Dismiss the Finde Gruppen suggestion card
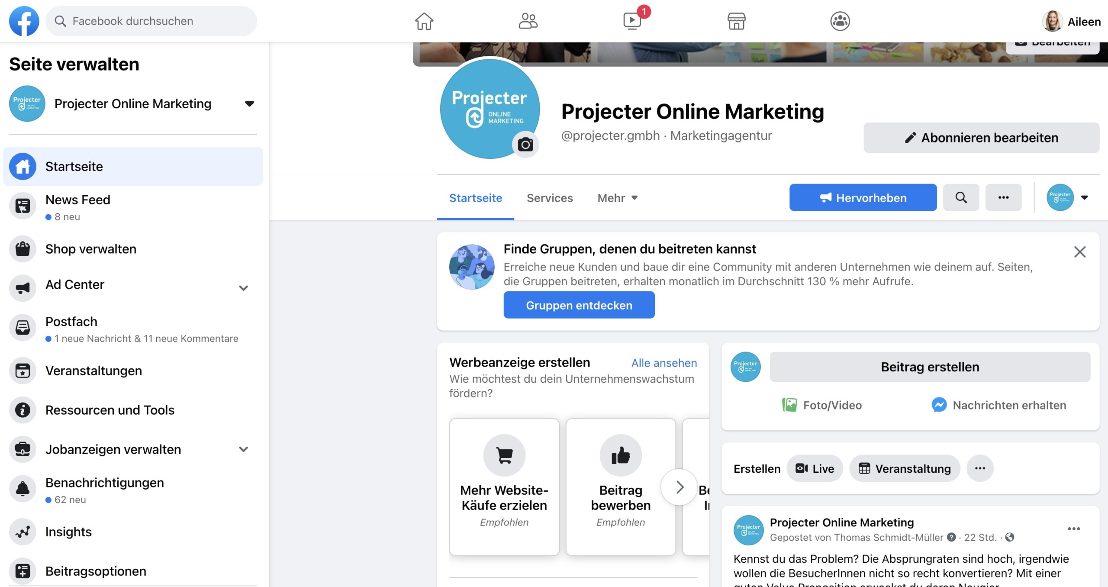Image resolution: width=1108 pixels, height=587 pixels. 1079,252
